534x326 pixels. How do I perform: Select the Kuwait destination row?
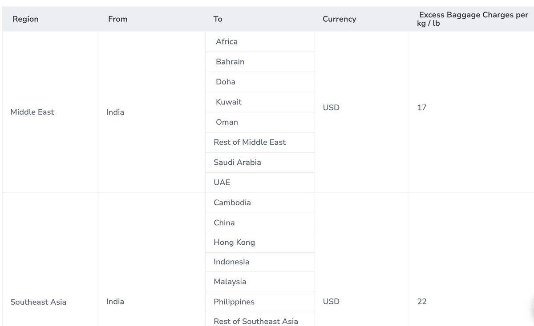(x=260, y=102)
